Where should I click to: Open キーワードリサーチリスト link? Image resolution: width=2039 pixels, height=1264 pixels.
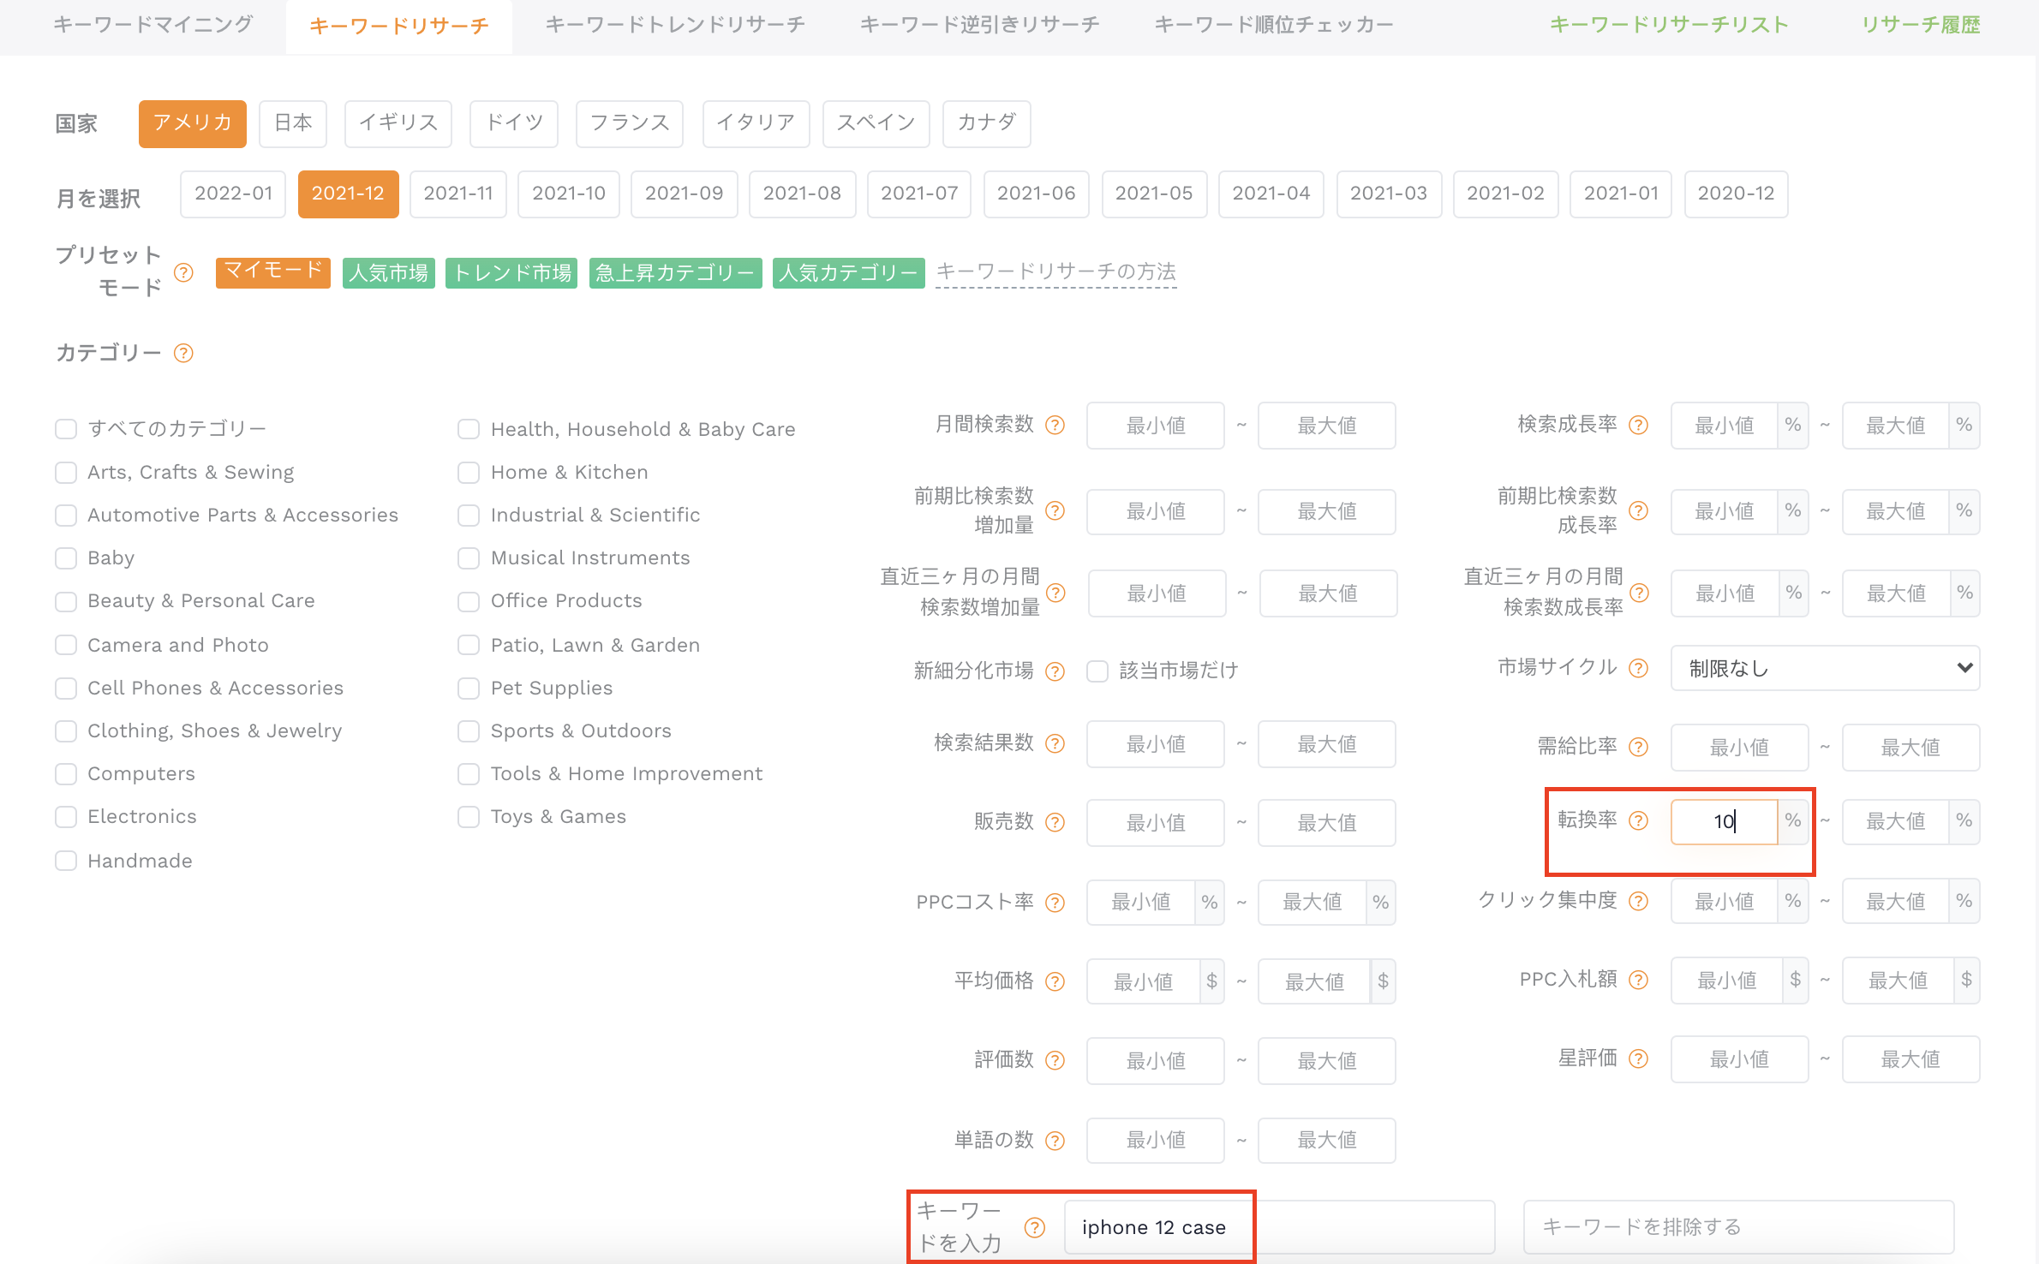pos(1669,25)
